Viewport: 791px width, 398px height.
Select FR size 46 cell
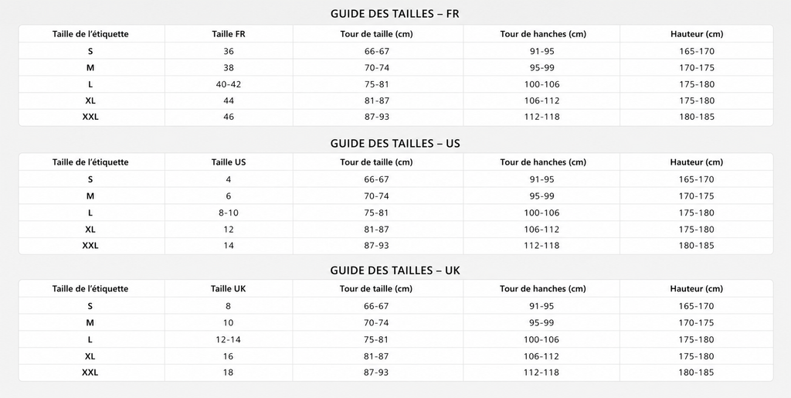229,117
